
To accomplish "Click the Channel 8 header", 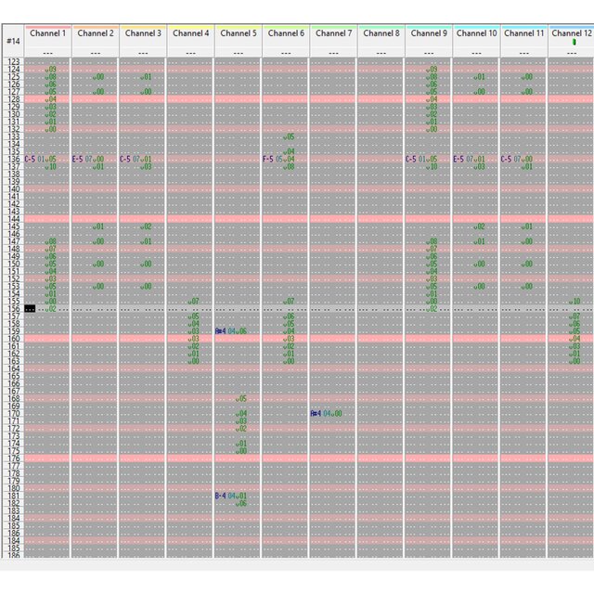I will tap(381, 33).
